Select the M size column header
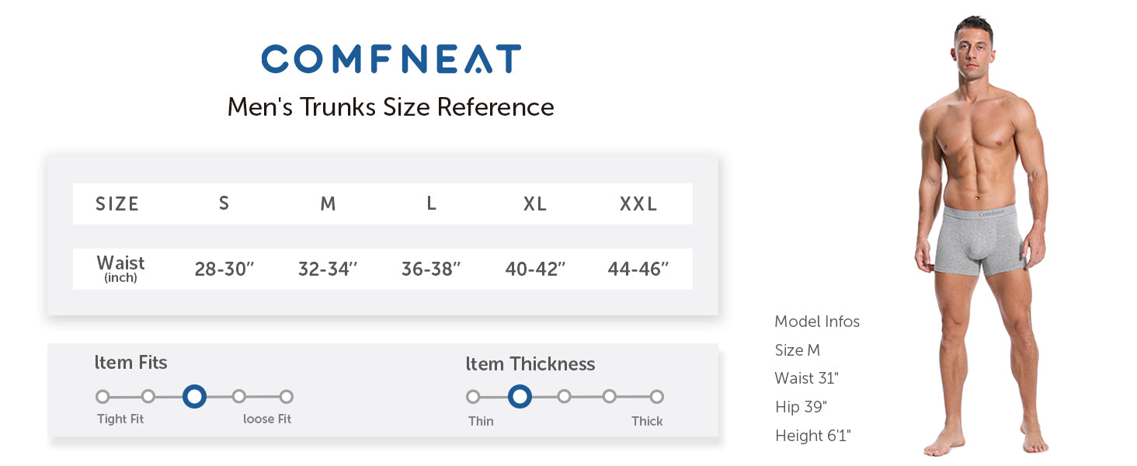The image size is (1137, 466). 328,203
